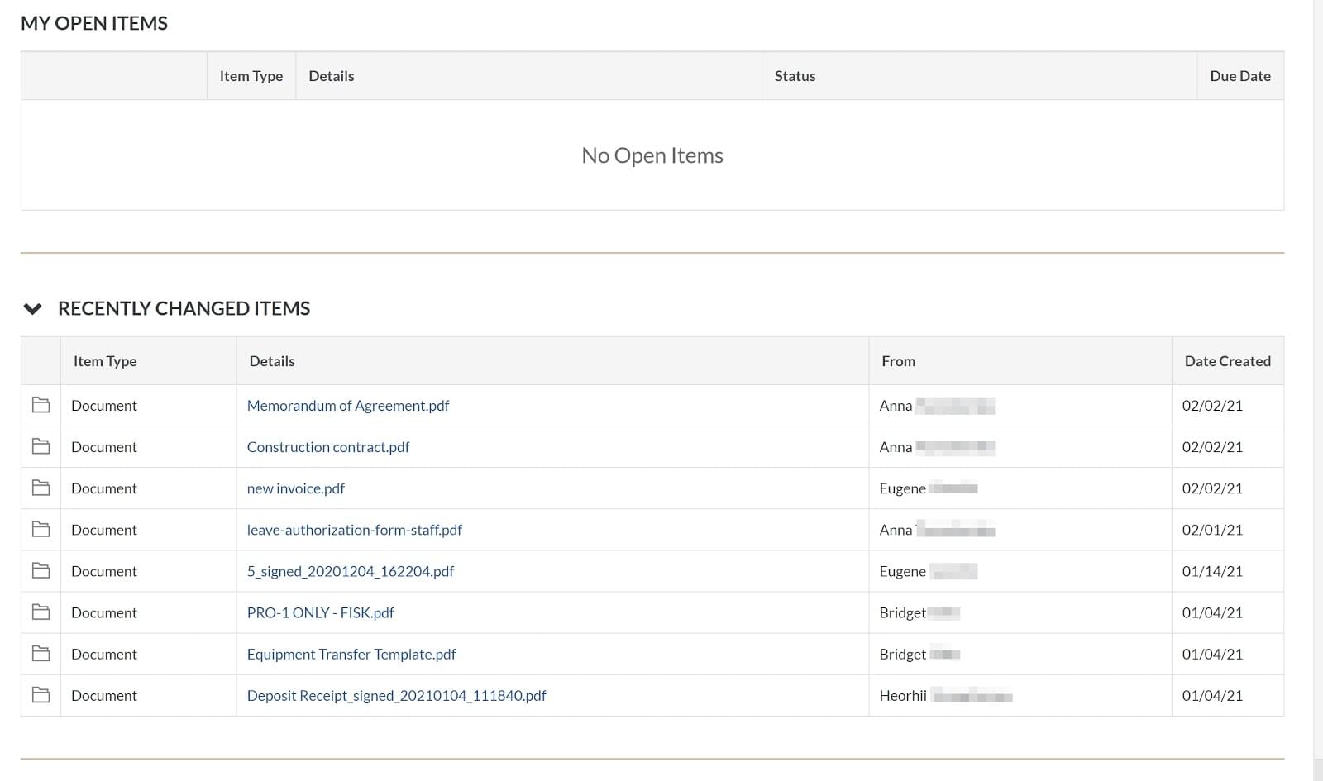Screen dimensions: 1323x781
Task: Click date 01/14/21 in 5_signed row
Action: (x=1212, y=571)
